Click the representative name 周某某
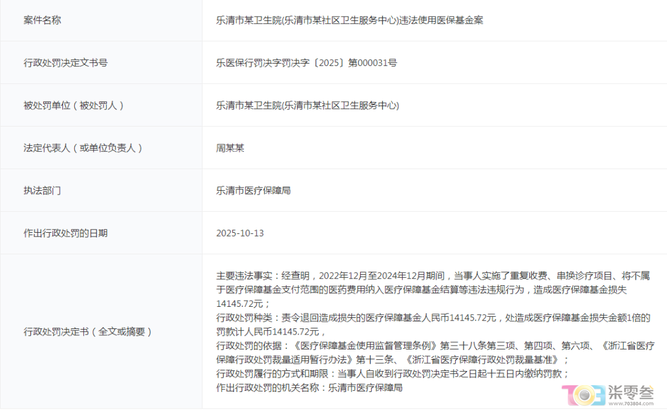Screen dimensions: 667x413 (230, 148)
